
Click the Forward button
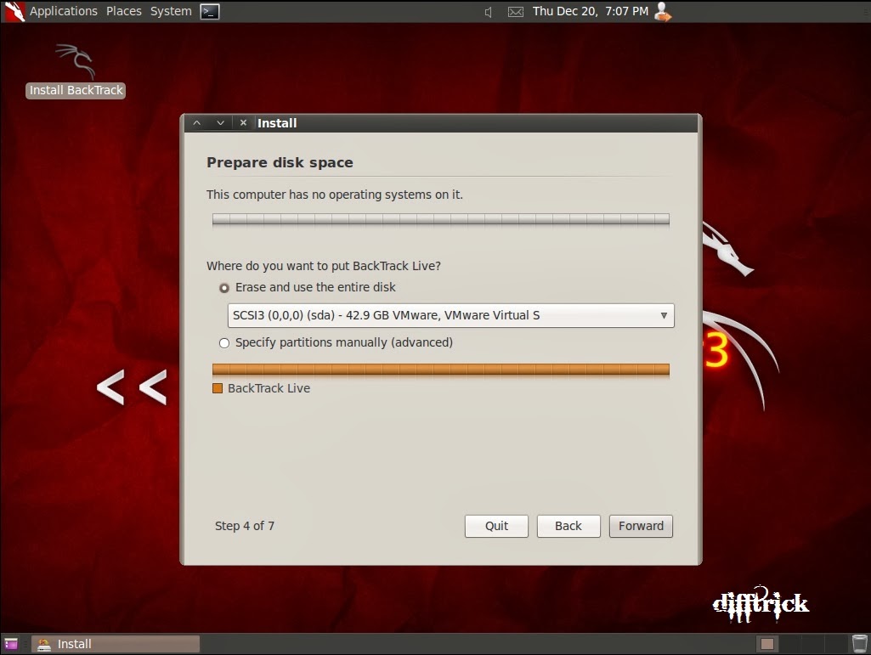pos(641,526)
